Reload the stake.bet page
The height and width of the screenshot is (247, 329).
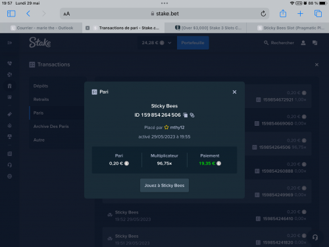263,14
